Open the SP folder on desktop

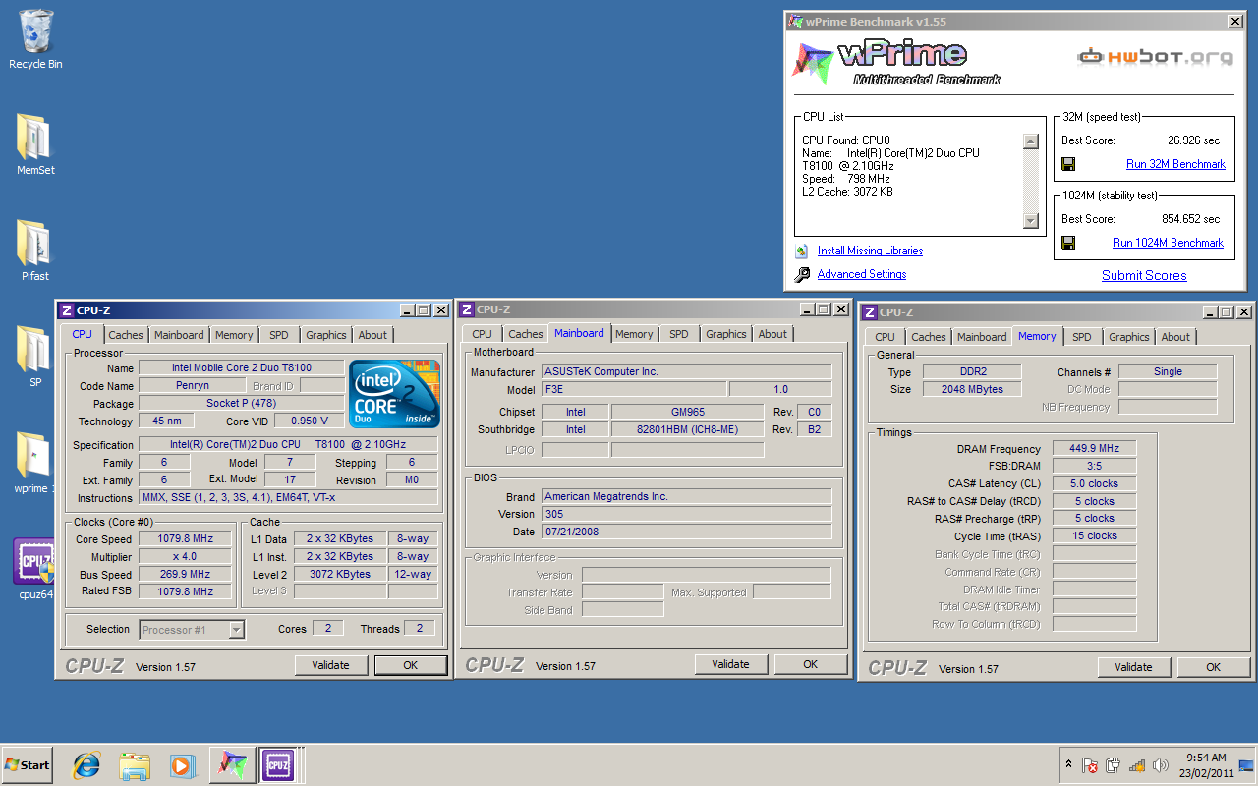pyautogui.click(x=35, y=357)
